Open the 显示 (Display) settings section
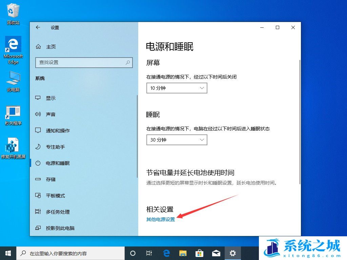 [x=51, y=98]
